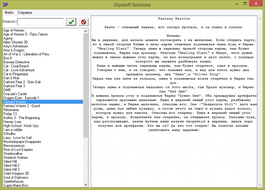The width and height of the screenshot is (265, 190).
Task: Select "Age of Heroes 5 - Путь Героя"
Action: [43, 34]
